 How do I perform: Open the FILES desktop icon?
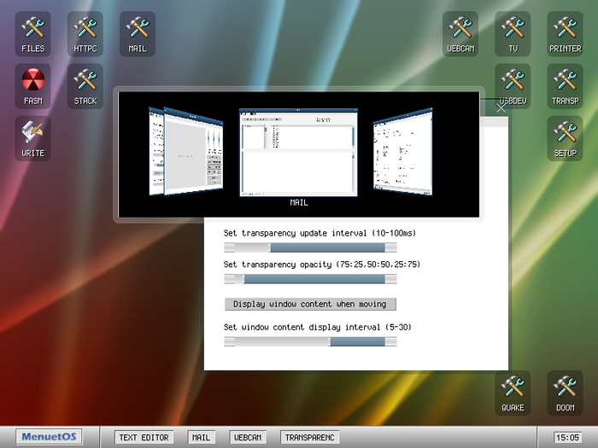33,33
